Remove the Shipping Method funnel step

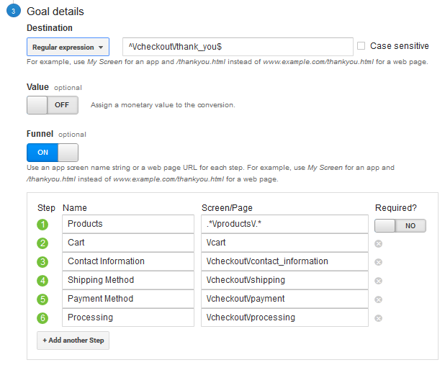point(378,281)
